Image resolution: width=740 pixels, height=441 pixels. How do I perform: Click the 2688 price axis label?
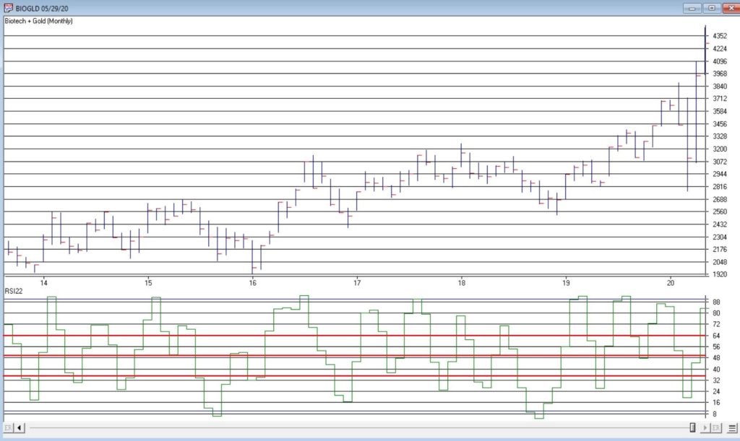click(720, 199)
